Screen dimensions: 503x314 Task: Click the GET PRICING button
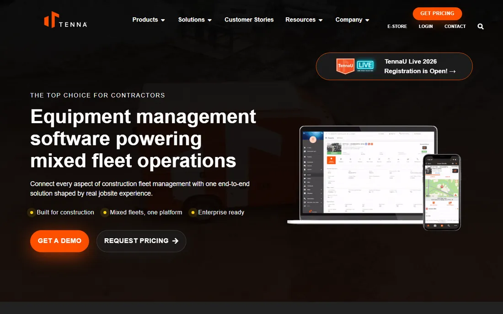pyautogui.click(x=437, y=13)
